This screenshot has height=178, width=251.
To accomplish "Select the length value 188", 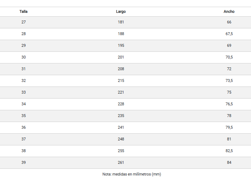I will pyautogui.click(x=121, y=34).
